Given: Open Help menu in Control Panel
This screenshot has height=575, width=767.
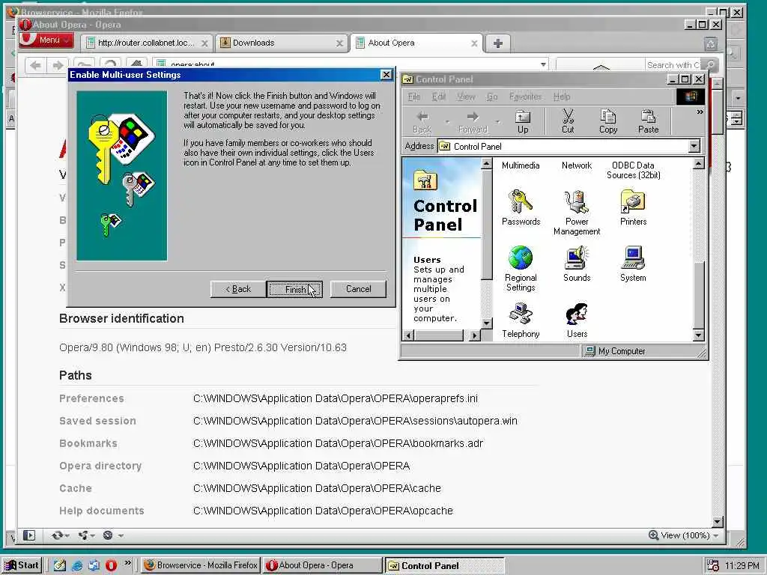Looking at the screenshot, I should click(562, 97).
